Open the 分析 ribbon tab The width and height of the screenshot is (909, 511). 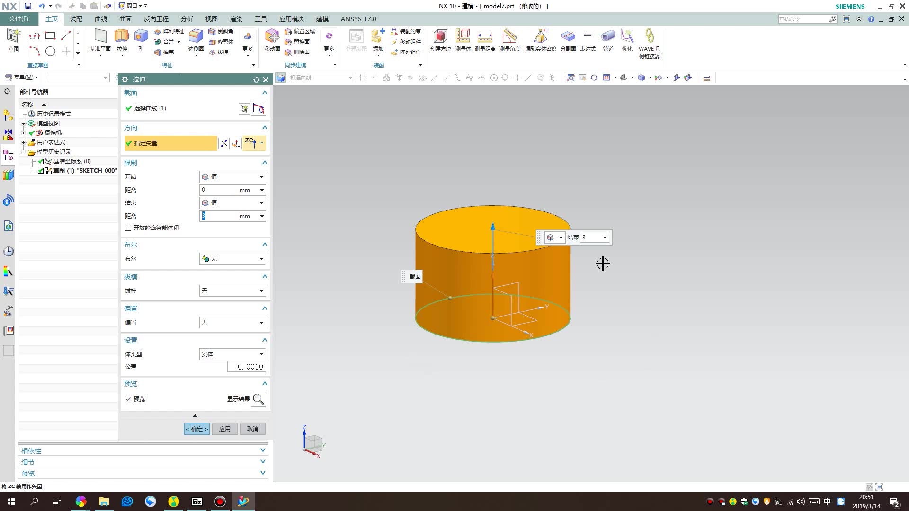tap(187, 19)
